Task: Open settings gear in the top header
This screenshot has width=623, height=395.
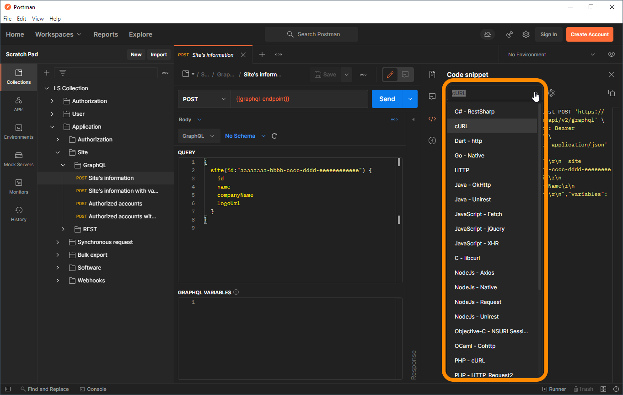Action: point(526,34)
